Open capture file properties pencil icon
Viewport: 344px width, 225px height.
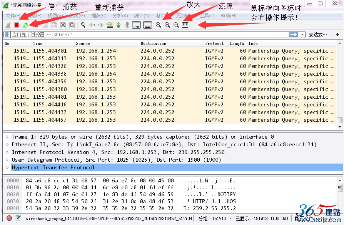[x=18, y=218]
